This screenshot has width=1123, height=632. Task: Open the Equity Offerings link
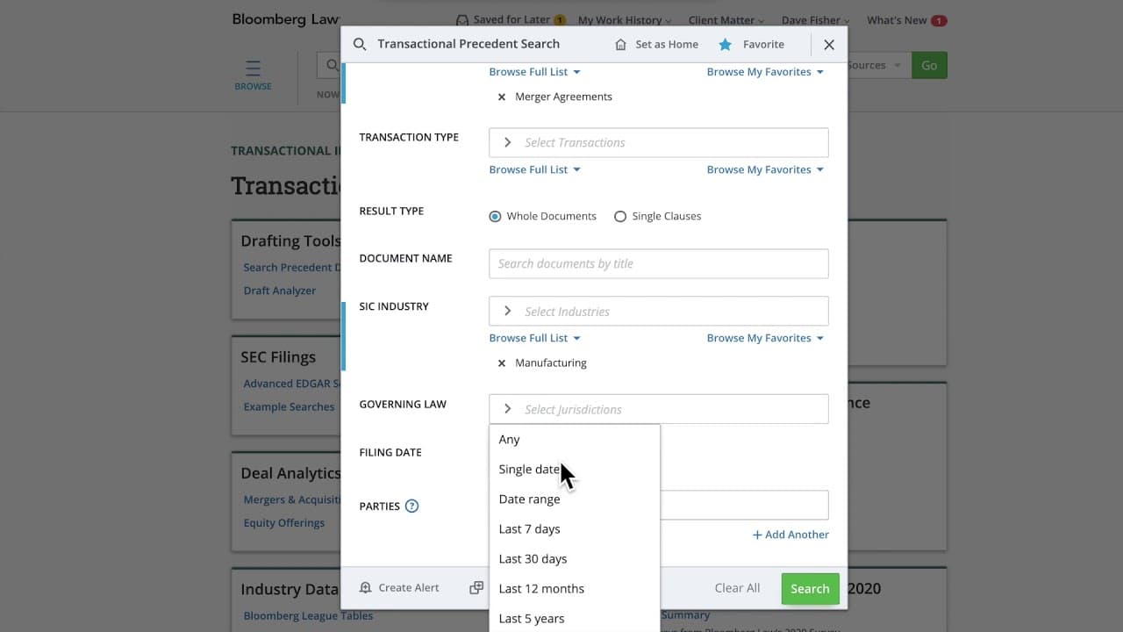[283, 523]
